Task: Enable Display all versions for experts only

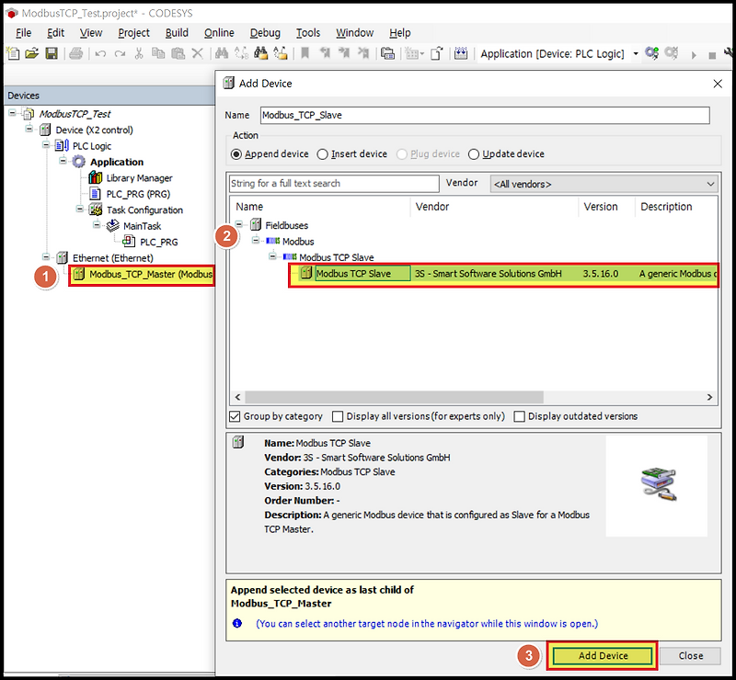Action: point(339,416)
